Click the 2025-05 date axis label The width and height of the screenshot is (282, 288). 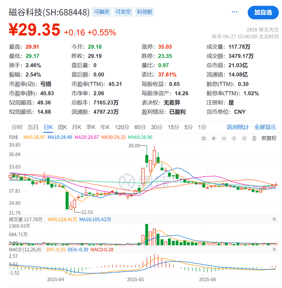pyautogui.click(x=135, y=279)
